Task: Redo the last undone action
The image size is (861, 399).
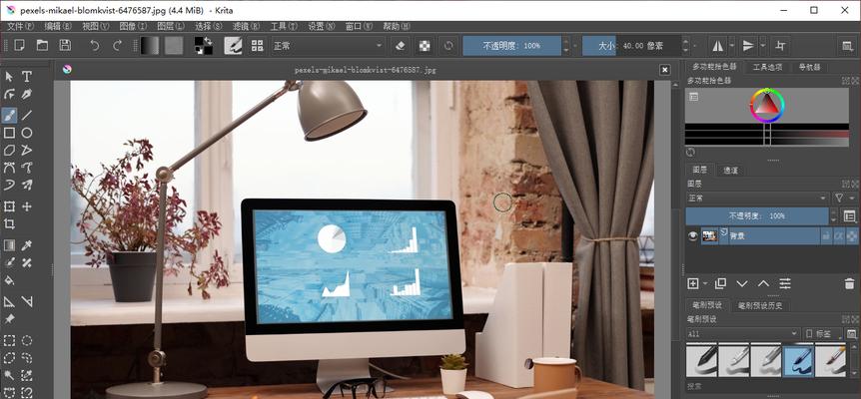Action: tap(117, 46)
